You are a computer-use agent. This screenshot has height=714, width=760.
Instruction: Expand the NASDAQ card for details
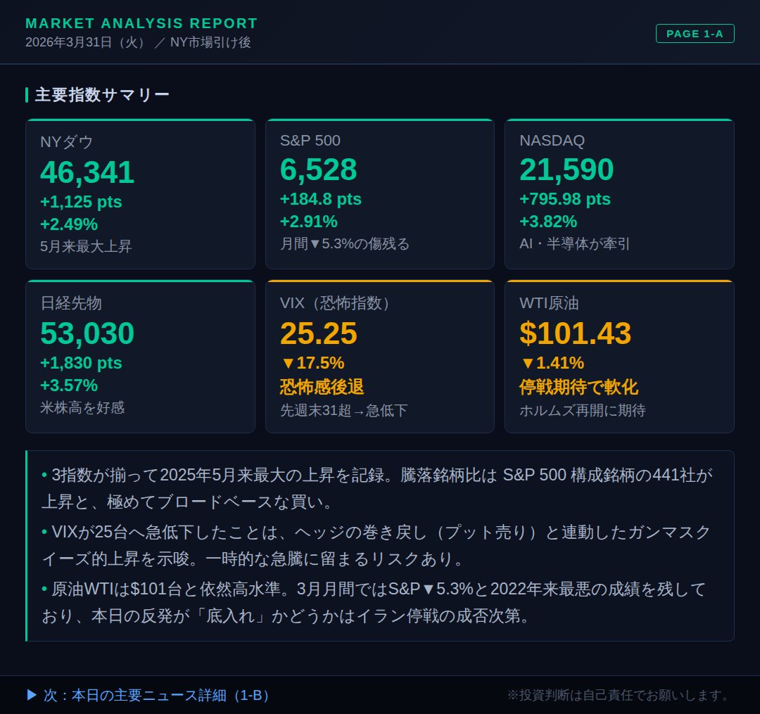pos(619,193)
